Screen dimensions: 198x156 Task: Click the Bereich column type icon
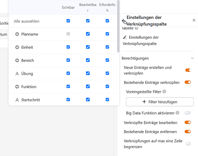(17, 61)
